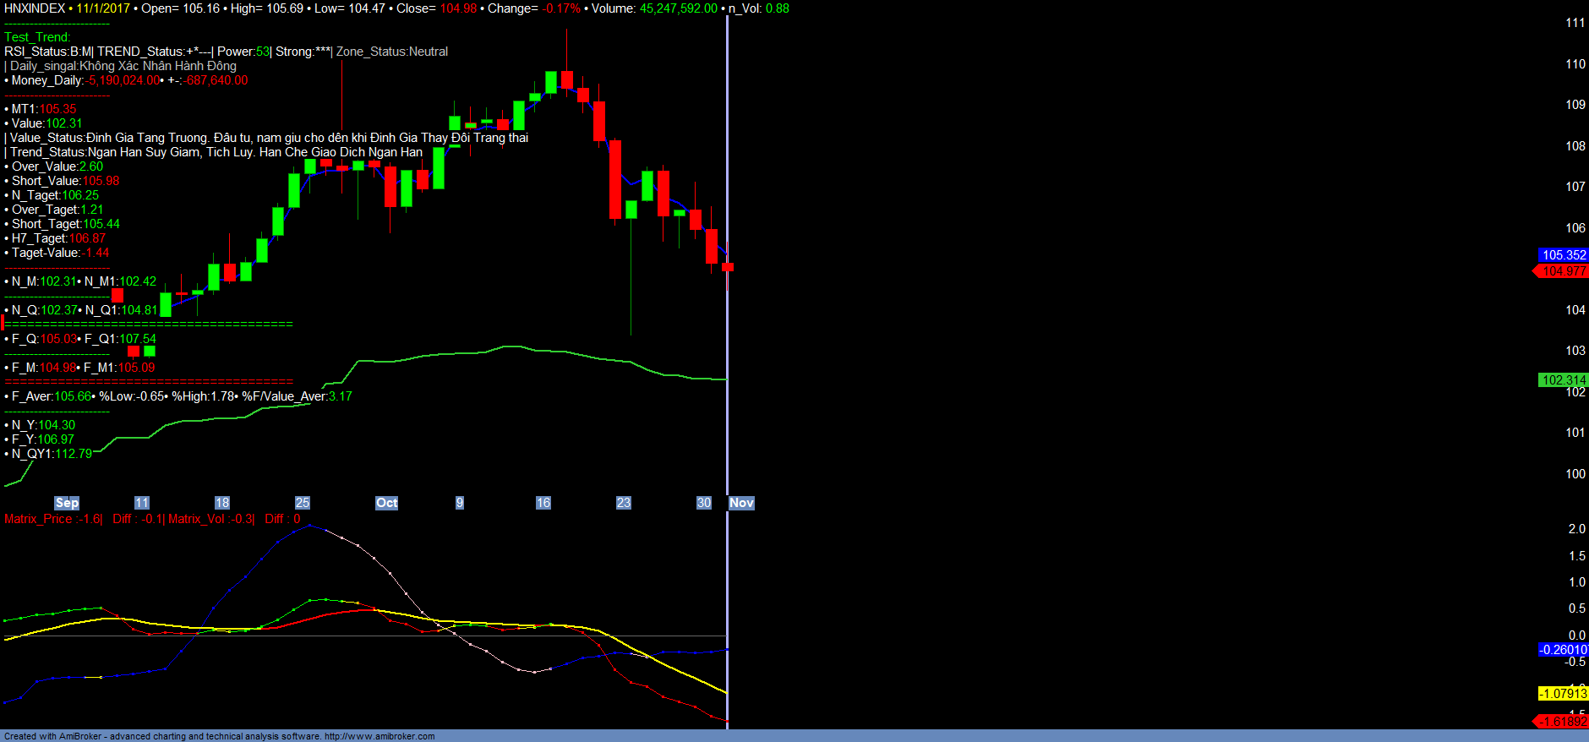Viewport: 1589px width, 742px height.
Task: Select the "Oct" month marker on time axis
Action: click(x=386, y=503)
